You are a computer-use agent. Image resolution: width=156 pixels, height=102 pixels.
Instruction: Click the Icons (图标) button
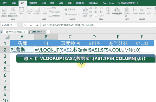pos(53,8)
